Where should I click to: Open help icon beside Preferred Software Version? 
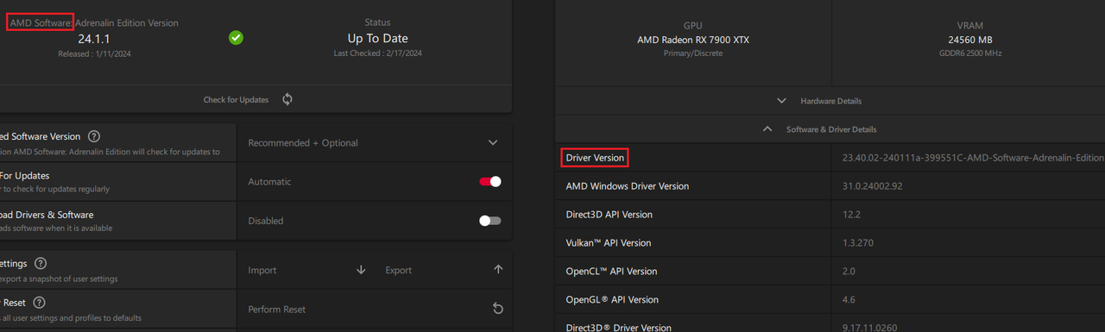tap(94, 136)
